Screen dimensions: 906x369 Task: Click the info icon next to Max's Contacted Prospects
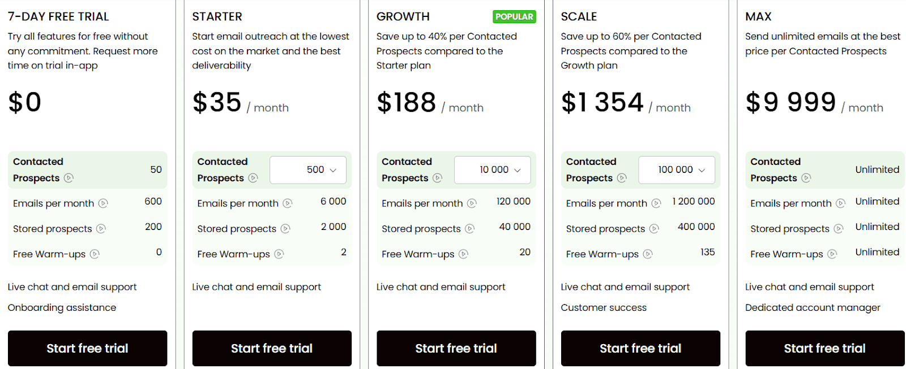806,178
